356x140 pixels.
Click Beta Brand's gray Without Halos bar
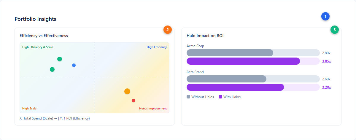[226, 79]
